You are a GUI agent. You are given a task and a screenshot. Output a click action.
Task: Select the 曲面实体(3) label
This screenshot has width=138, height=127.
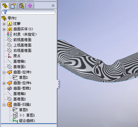click(23, 29)
